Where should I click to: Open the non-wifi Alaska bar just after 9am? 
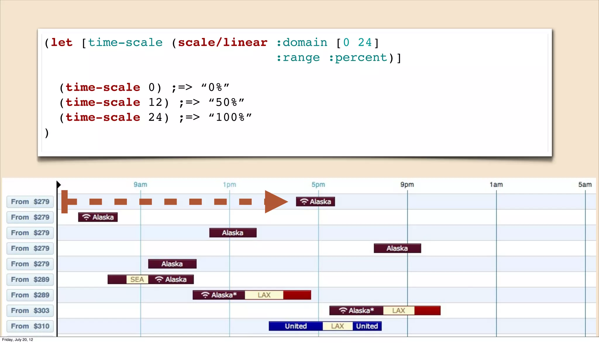pos(172,264)
